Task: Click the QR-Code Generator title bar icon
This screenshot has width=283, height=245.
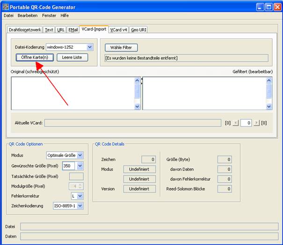Action: [6, 7]
